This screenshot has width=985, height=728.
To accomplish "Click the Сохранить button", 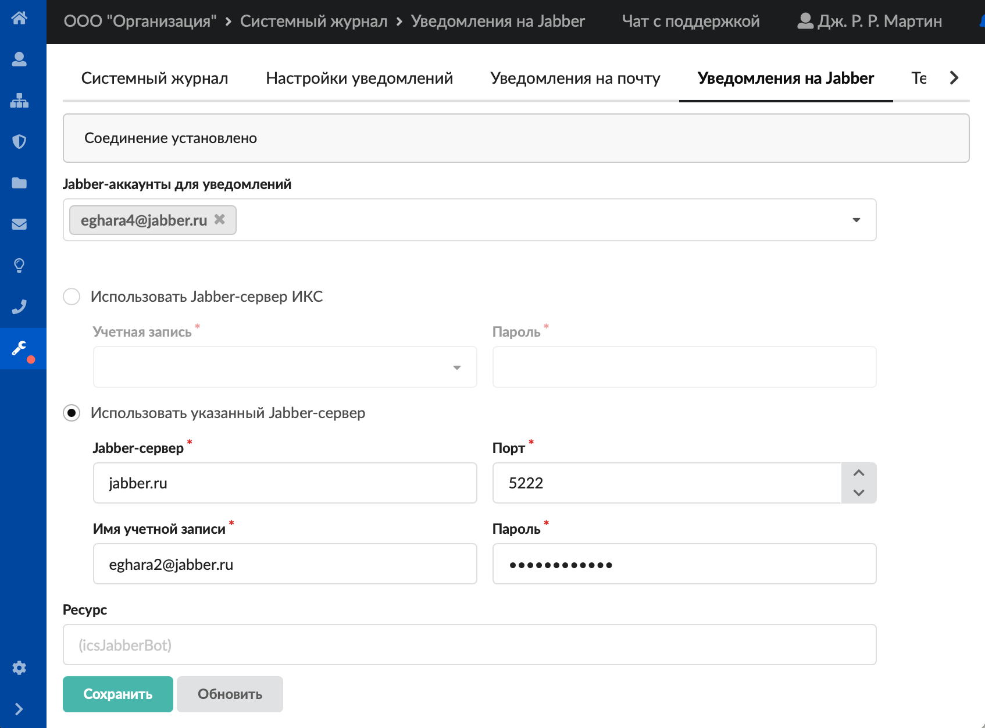I will pos(118,694).
